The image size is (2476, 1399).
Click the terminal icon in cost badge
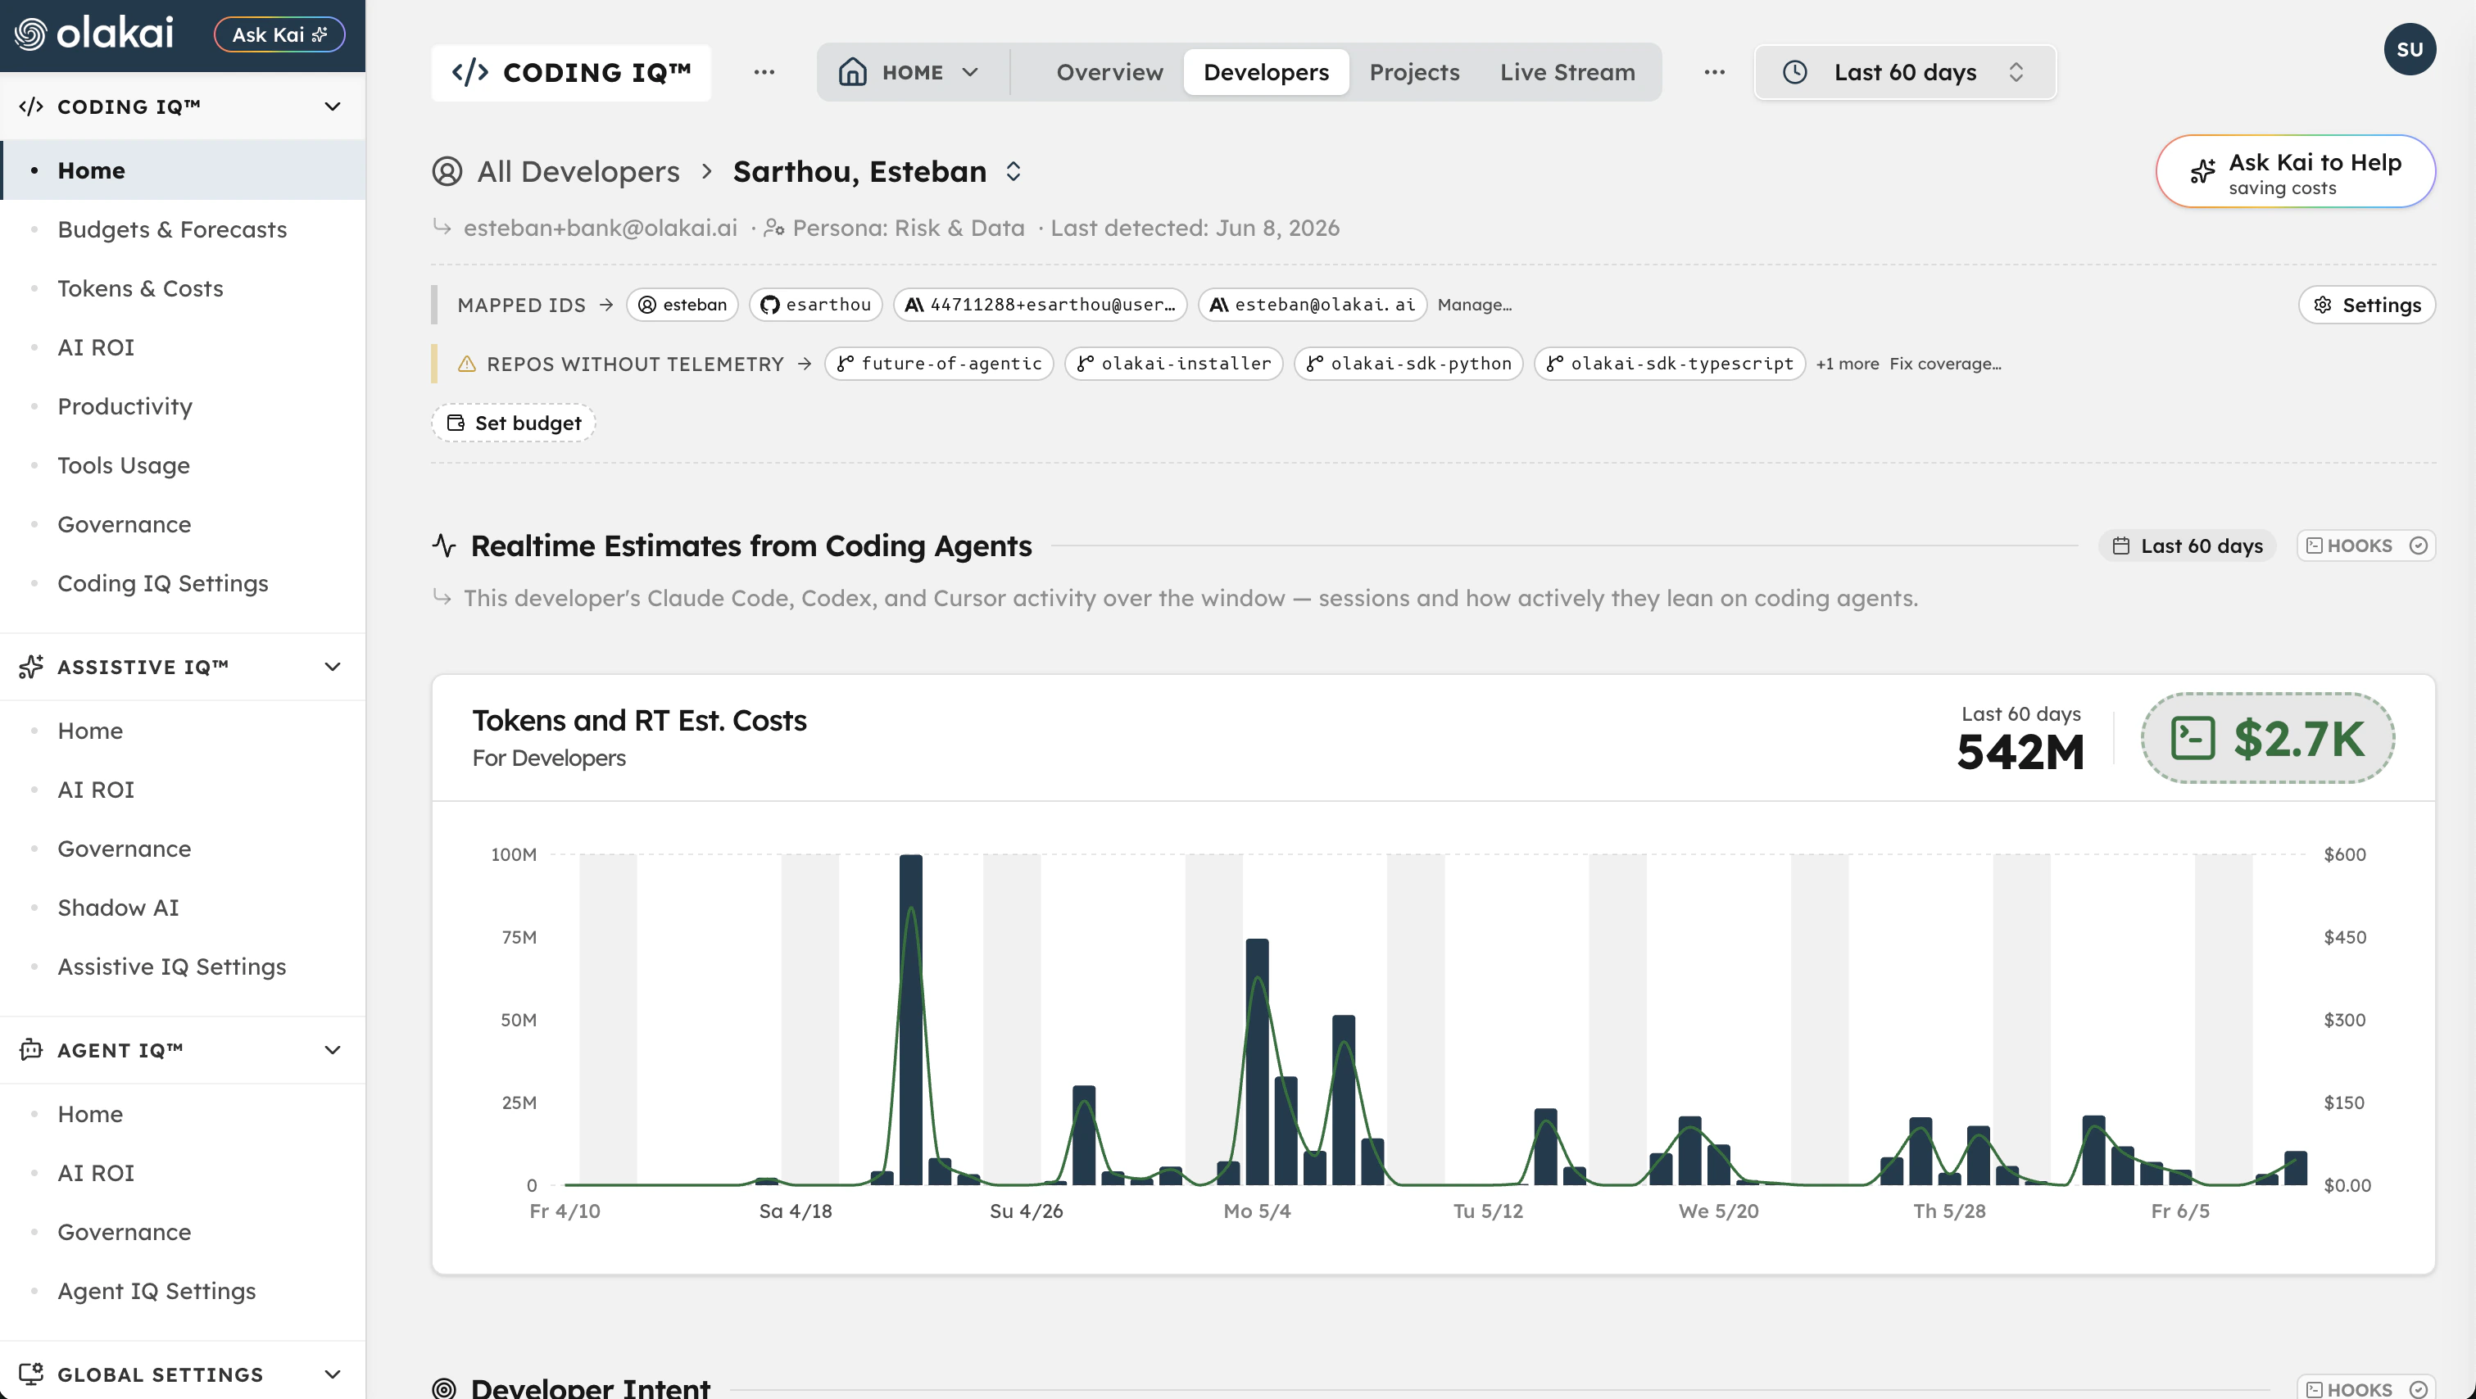pos(2193,738)
